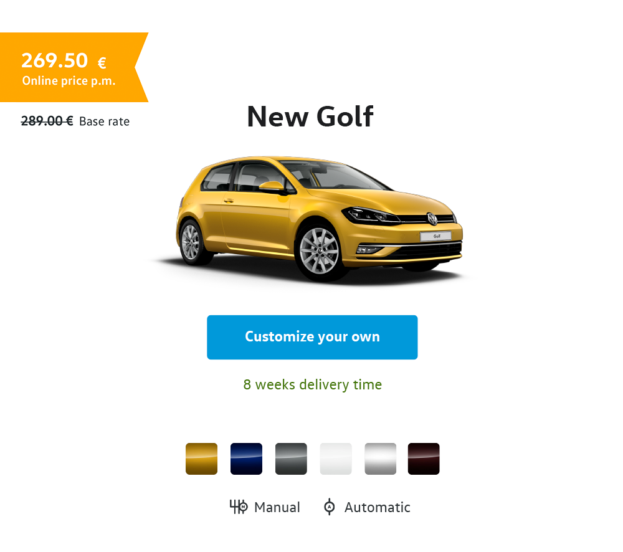
Task: Pick the dark grey color swatch
Action: (x=291, y=459)
